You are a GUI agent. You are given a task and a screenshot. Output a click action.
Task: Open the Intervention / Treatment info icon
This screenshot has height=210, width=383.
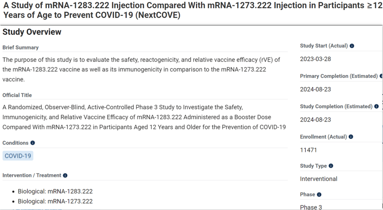click(65, 175)
